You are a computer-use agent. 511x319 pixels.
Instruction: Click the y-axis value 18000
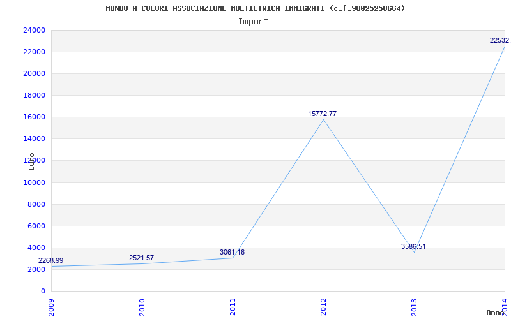tap(34, 95)
